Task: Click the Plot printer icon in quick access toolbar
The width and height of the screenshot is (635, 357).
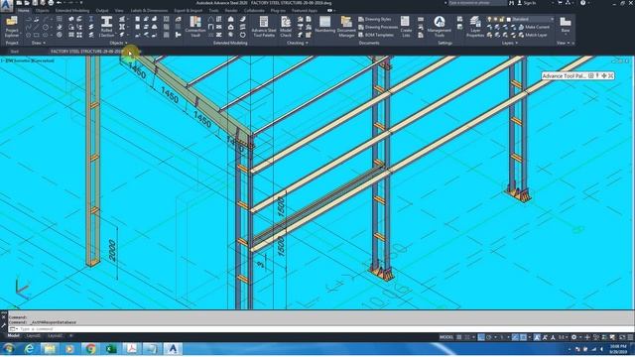Action: 51,3
